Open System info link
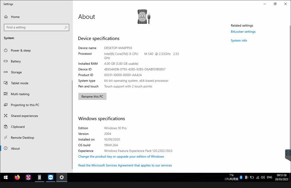Screen dimensions: 291x188 point(239,40)
